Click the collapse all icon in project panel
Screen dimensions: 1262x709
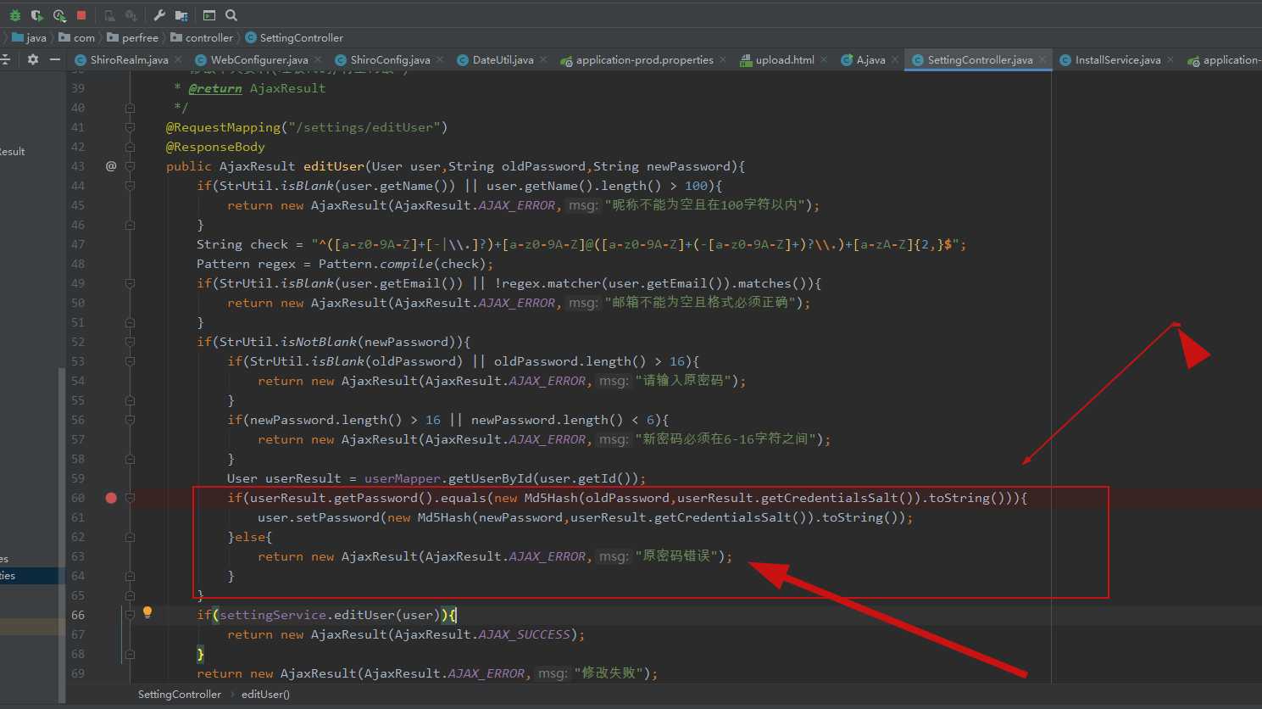click(5, 59)
